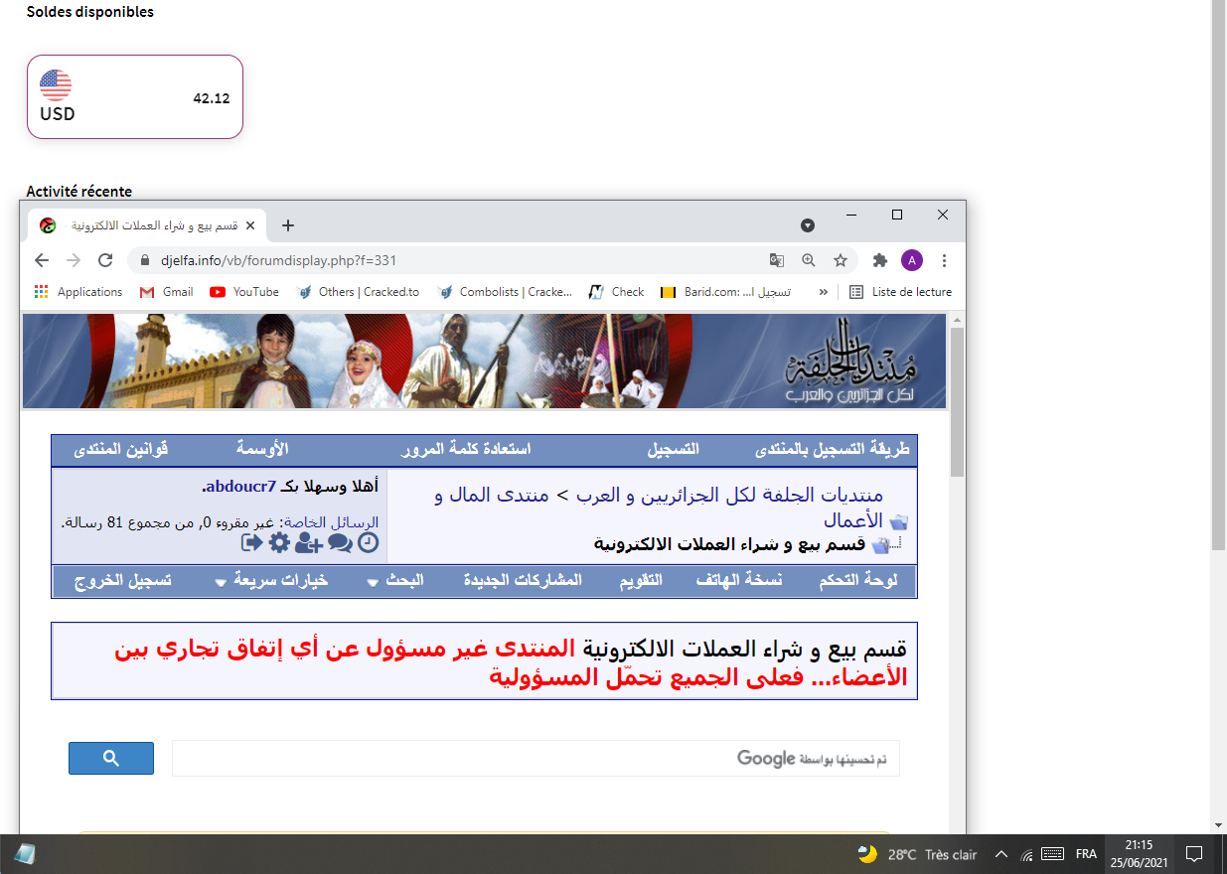Open network Wi-Fi tray icon
This screenshot has height=874, width=1227.
tap(1027, 854)
